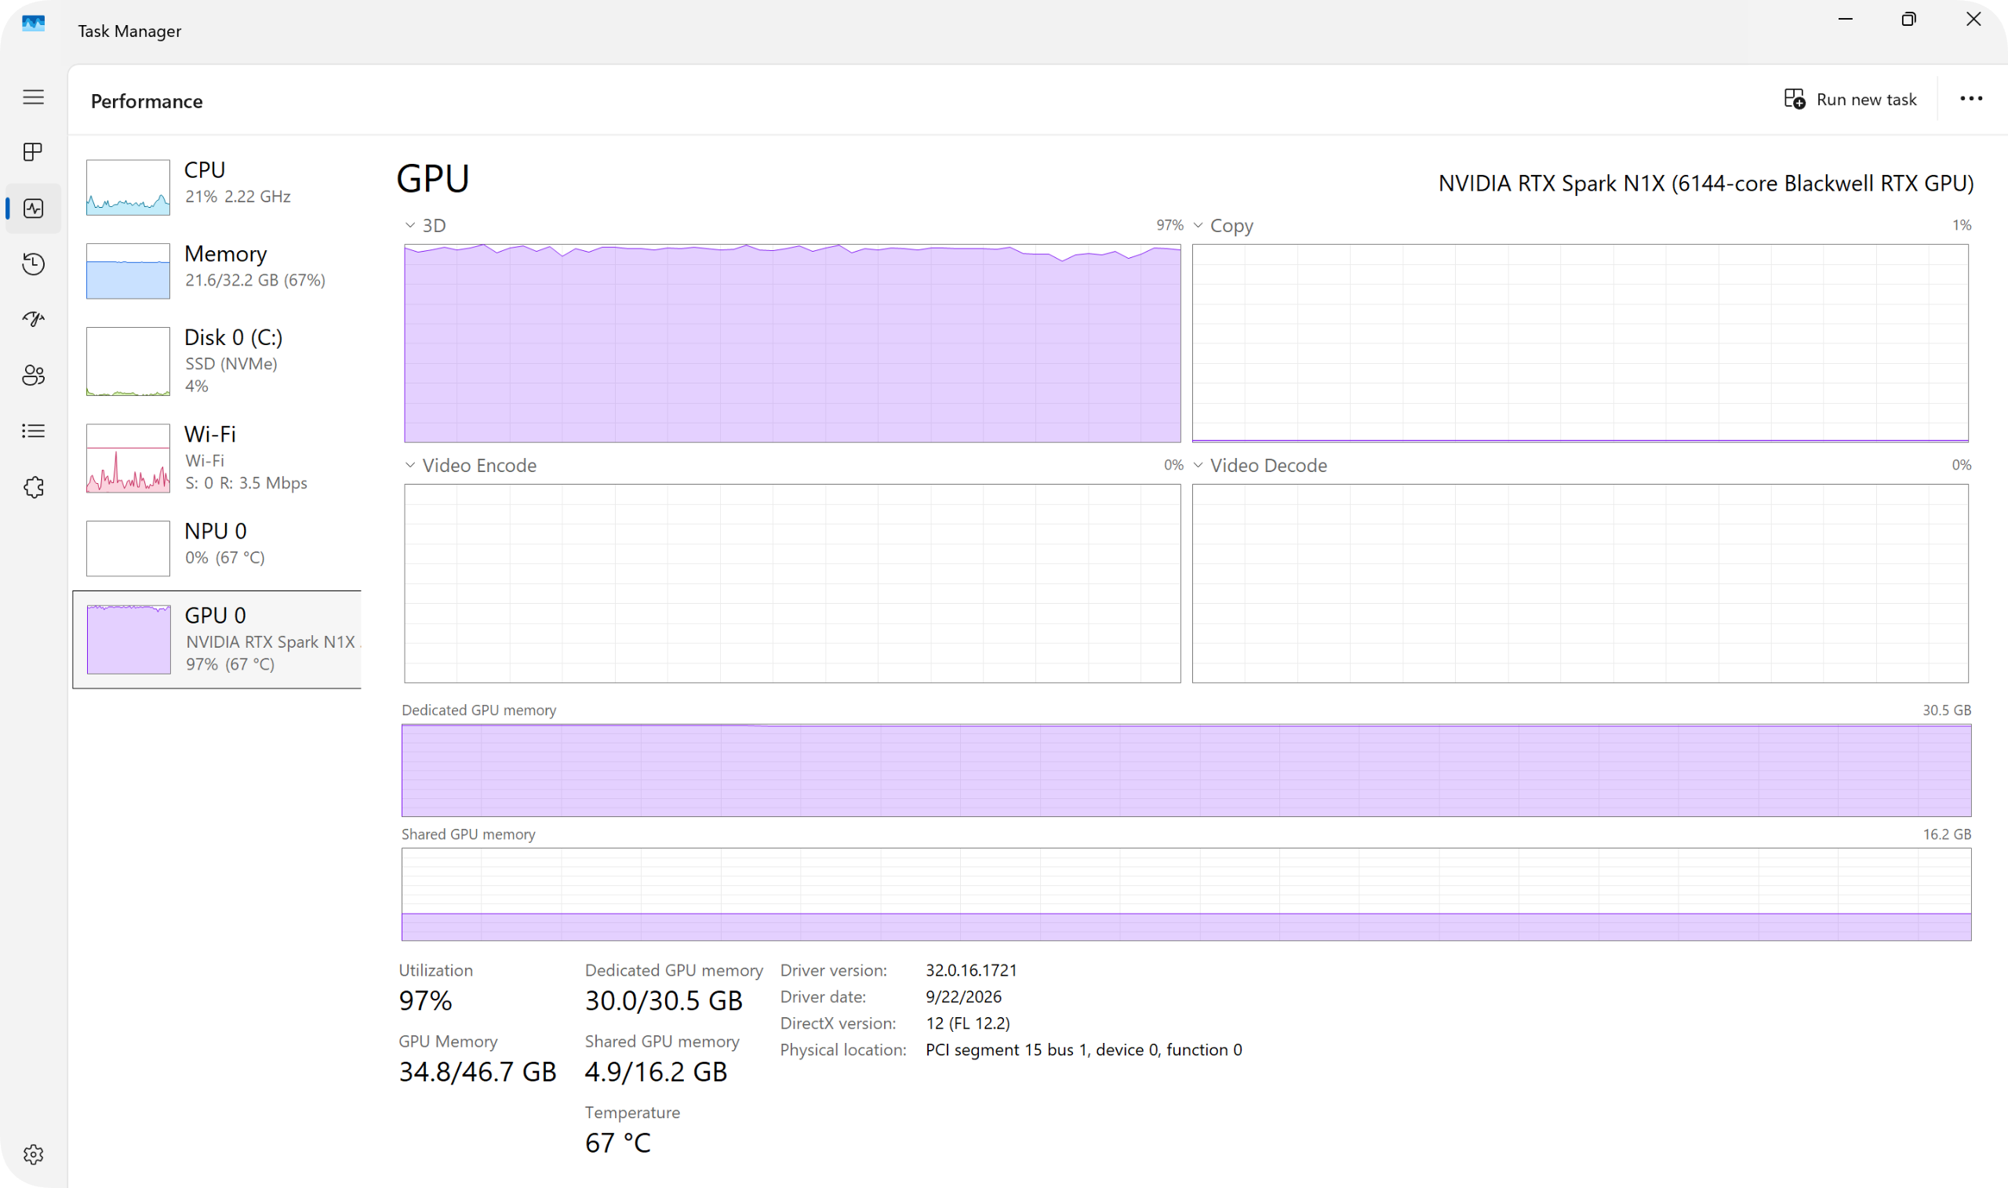Image resolution: width=2008 pixels, height=1188 pixels.
Task: Click the 97% utilization value
Action: [x=425, y=1001]
